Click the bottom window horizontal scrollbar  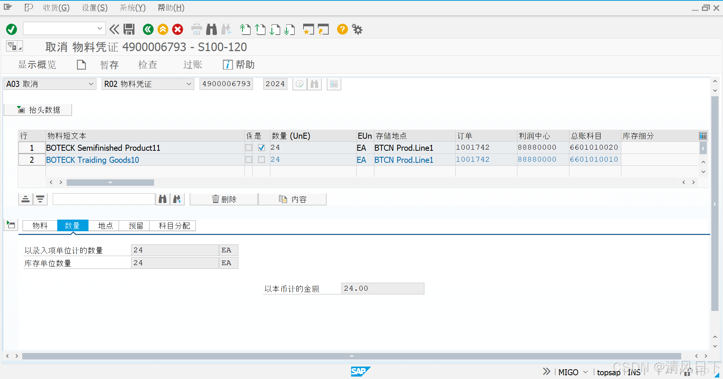coord(351,356)
